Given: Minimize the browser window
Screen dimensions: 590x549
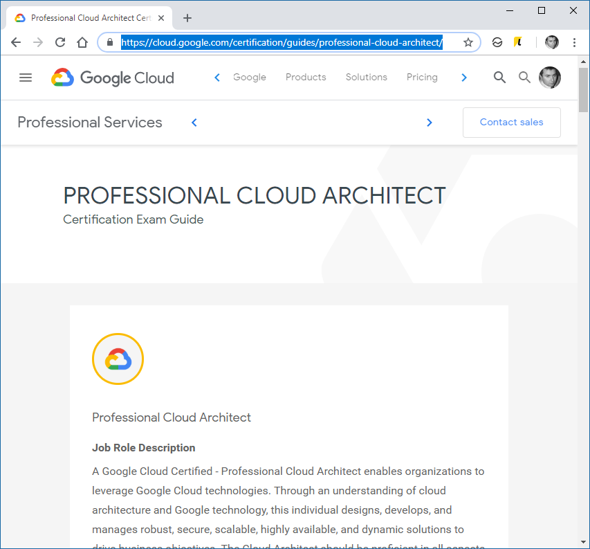Looking at the screenshot, I should (x=510, y=10).
